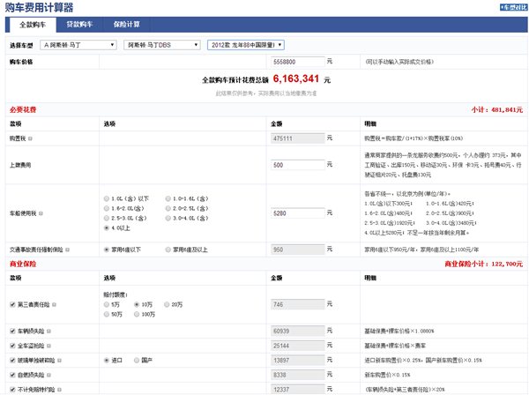Uncheck the 车辆损失险 checkbox
Viewport: 529px width, 395px height.
pos(13,332)
